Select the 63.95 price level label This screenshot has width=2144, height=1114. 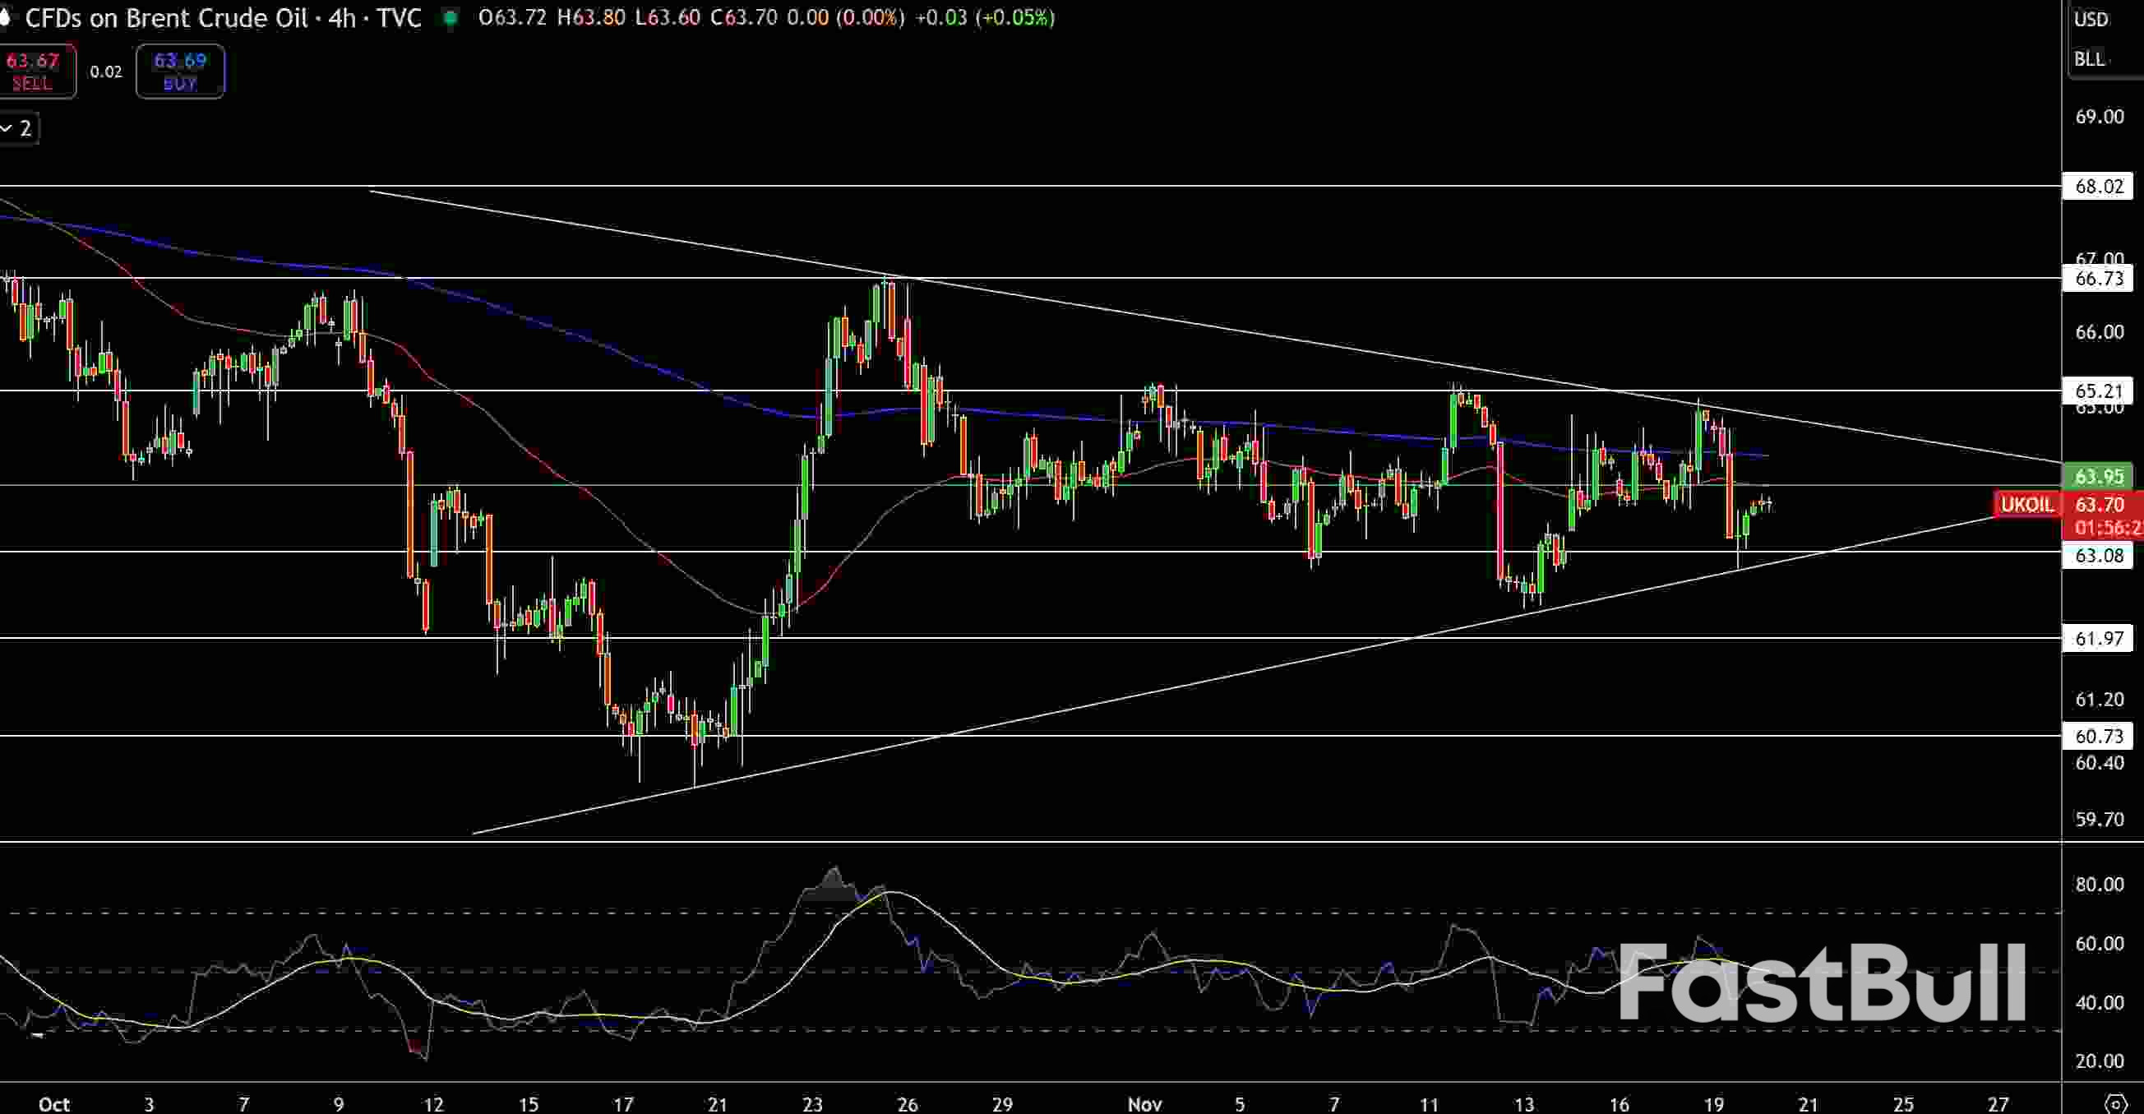(x=2099, y=476)
